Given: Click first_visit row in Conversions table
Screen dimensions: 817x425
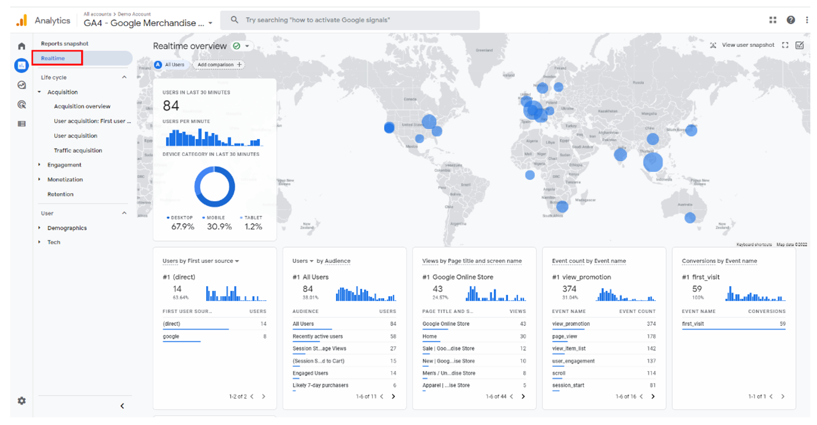Looking at the screenshot, I should tap(734, 324).
